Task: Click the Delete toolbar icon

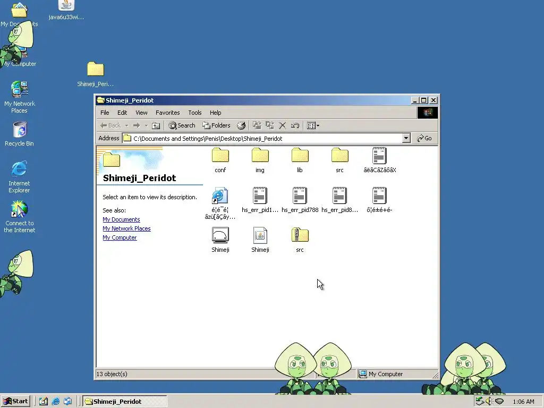Action: pyautogui.click(x=283, y=125)
